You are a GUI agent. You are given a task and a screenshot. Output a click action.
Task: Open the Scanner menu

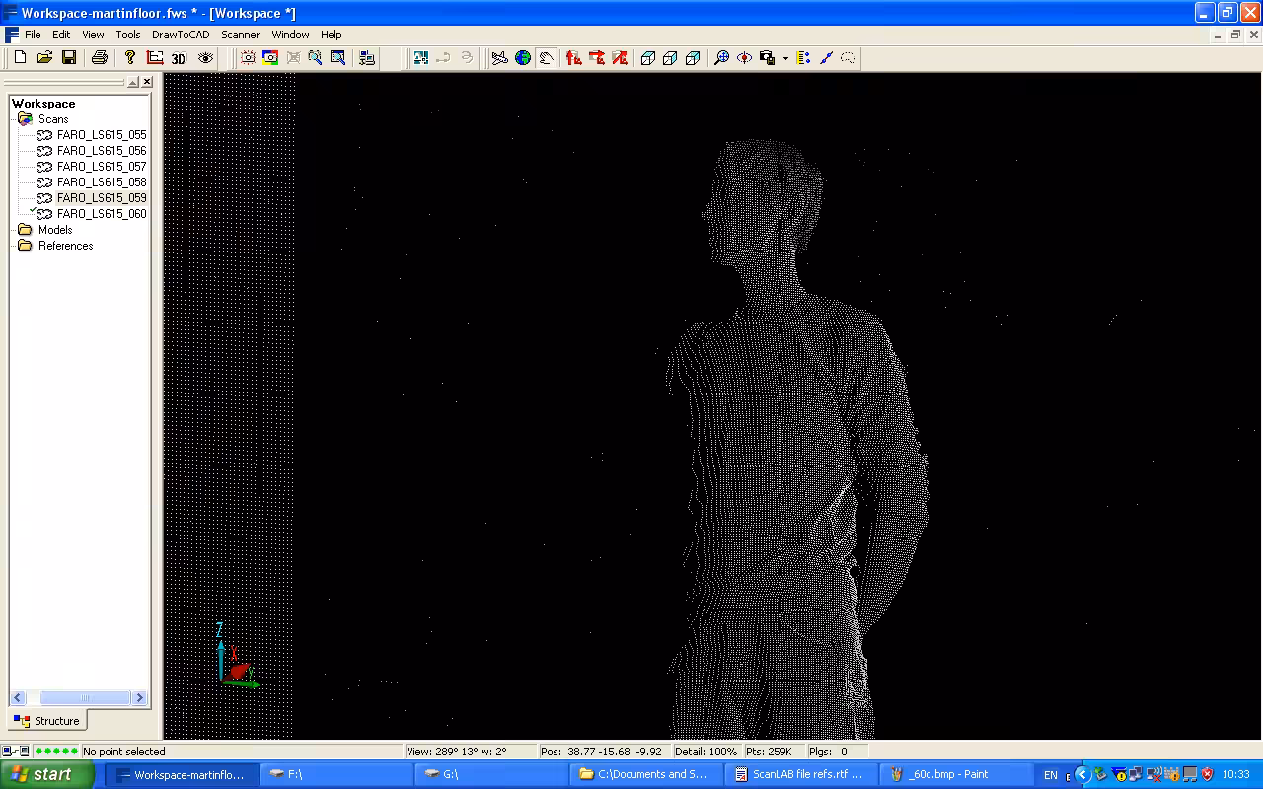click(240, 35)
